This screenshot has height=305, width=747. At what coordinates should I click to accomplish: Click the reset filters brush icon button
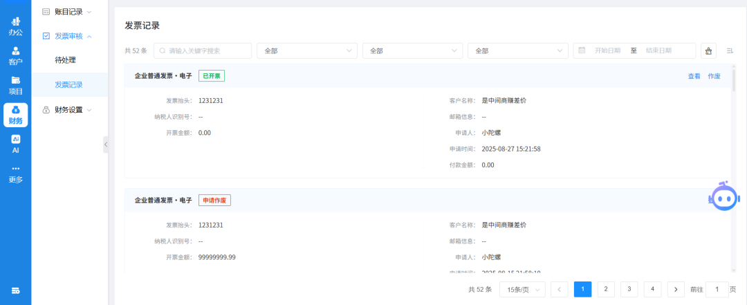[708, 50]
